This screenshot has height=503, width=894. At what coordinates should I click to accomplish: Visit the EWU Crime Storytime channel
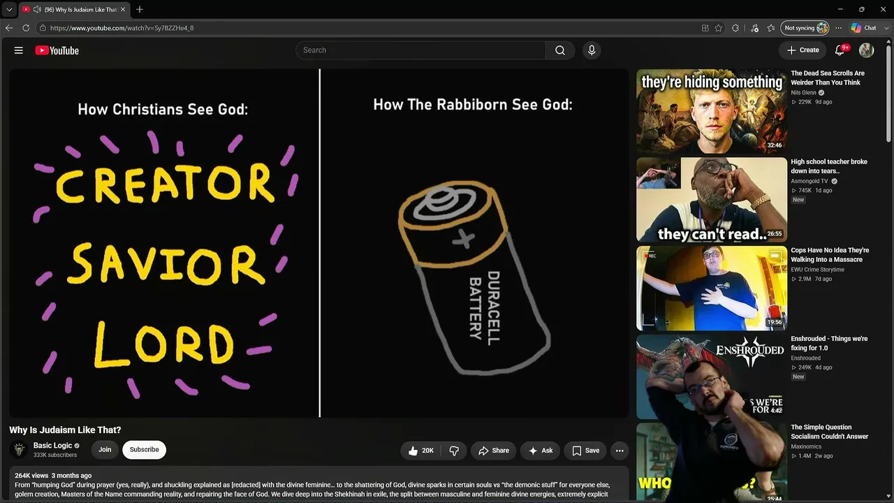(817, 270)
